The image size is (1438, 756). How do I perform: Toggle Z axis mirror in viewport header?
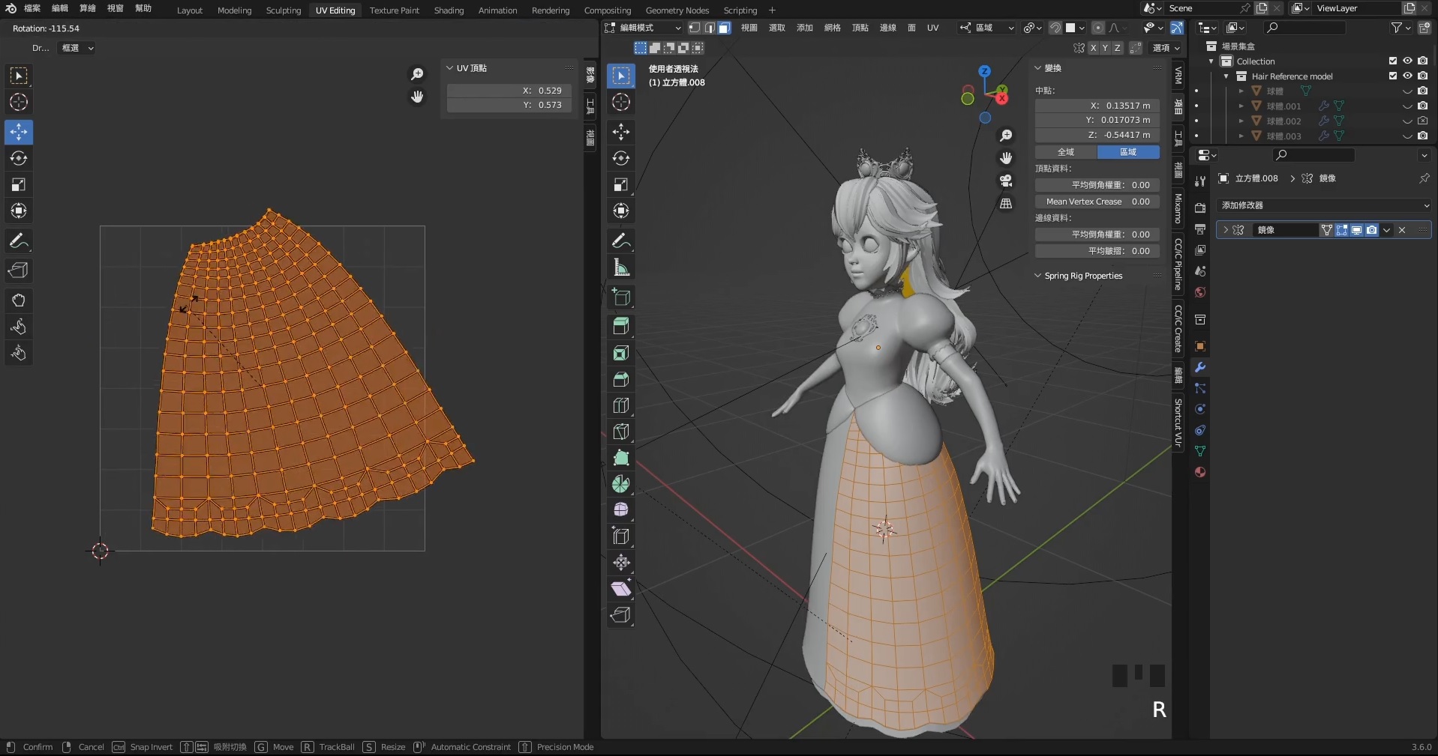click(1118, 48)
